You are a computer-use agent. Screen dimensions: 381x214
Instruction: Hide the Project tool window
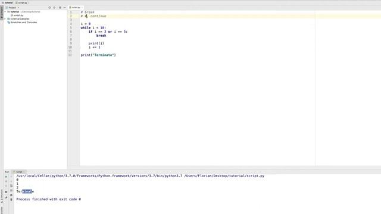point(65,8)
